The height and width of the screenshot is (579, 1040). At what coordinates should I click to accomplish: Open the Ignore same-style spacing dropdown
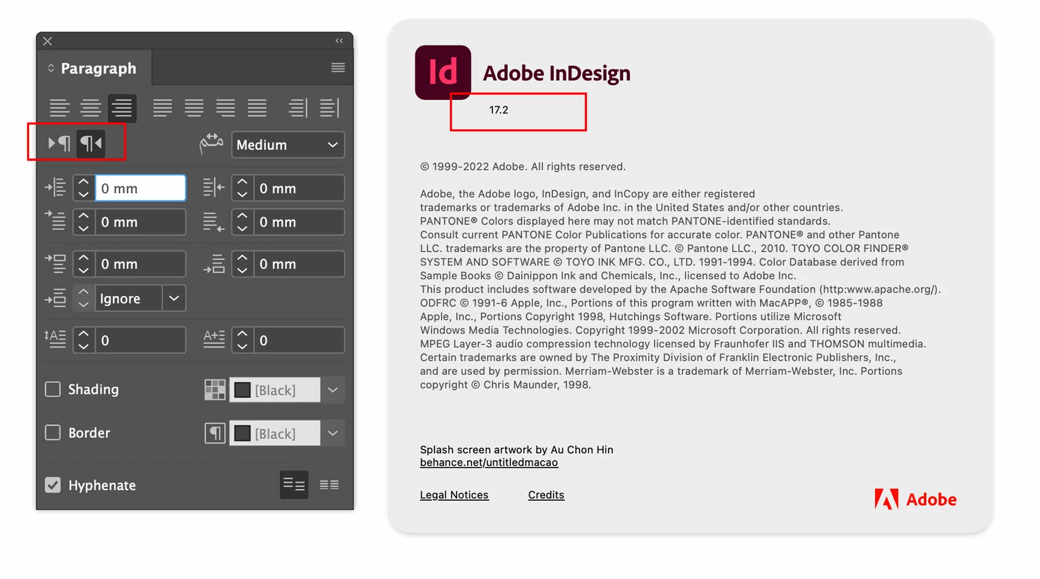pos(174,298)
